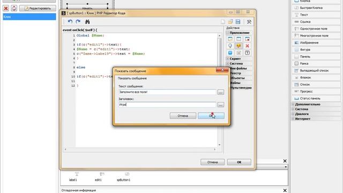Pick the Ссылка component
343x193 pixels.
point(316,21)
